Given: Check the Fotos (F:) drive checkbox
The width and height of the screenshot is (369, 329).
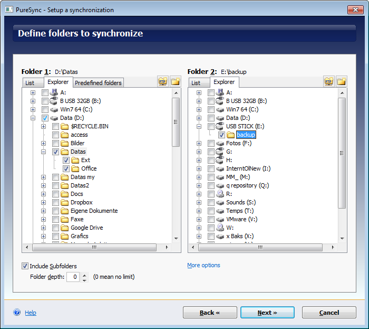Looking at the screenshot, I should tap(211, 143).
